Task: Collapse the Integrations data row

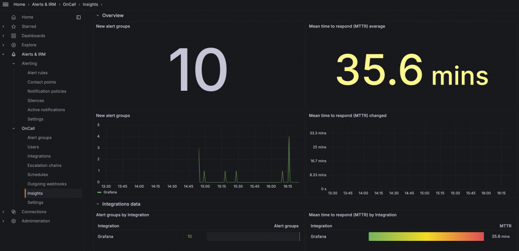Action: (98, 204)
